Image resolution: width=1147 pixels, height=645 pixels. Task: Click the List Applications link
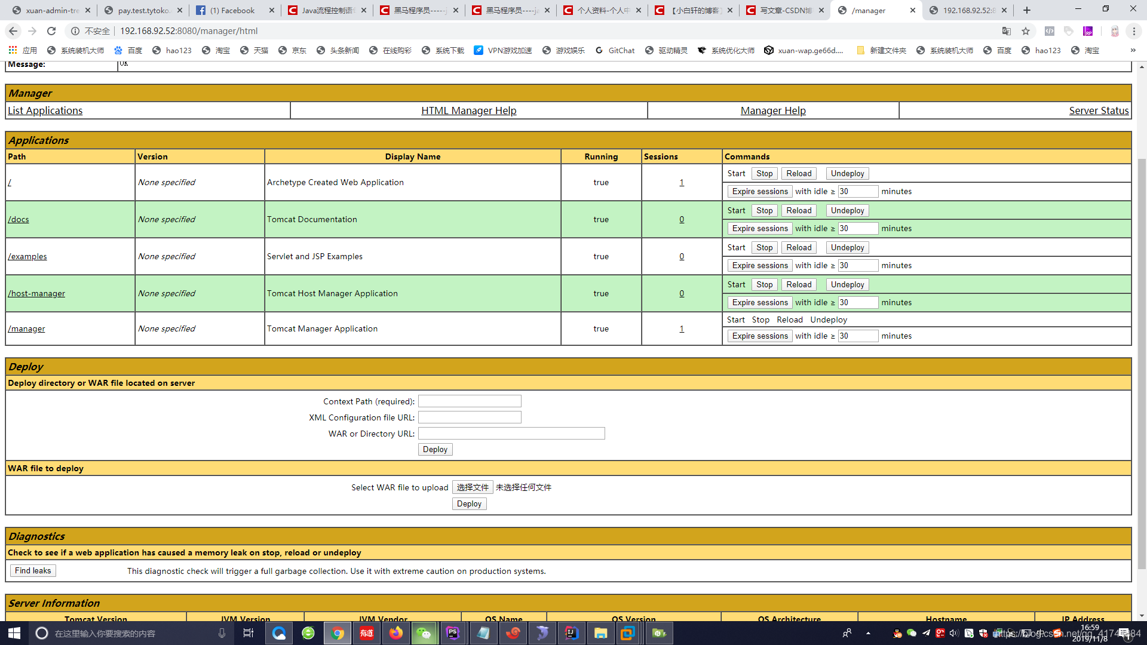point(45,110)
